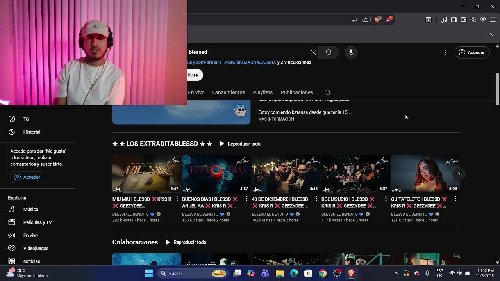The height and width of the screenshot is (281, 500).
Task: Open options menu for 40 DE DICIEMBRE video
Action: 316,199
